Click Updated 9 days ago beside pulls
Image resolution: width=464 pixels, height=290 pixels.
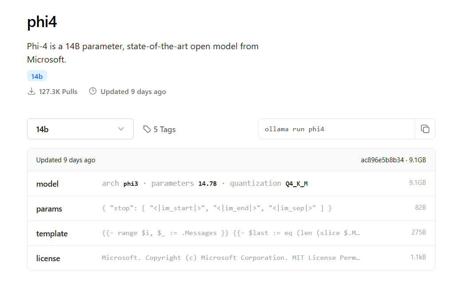point(133,92)
